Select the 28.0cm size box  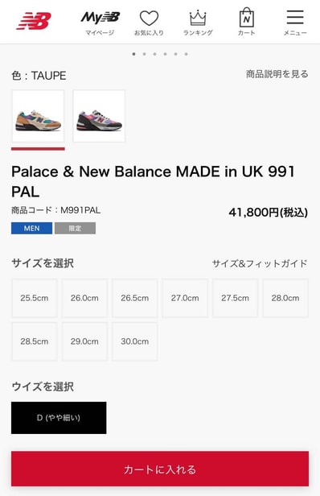[x=285, y=298]
